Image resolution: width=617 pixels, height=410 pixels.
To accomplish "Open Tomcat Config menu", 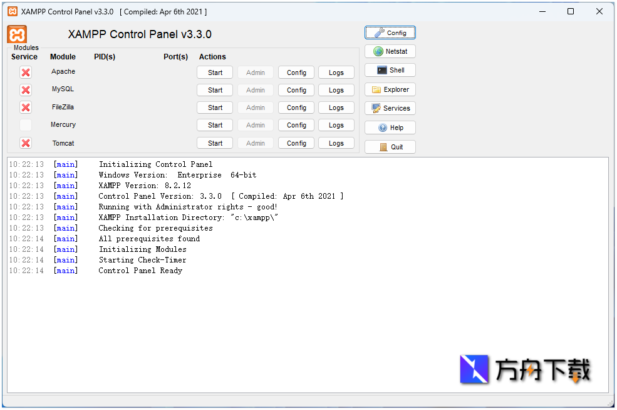I will point(296,143).
